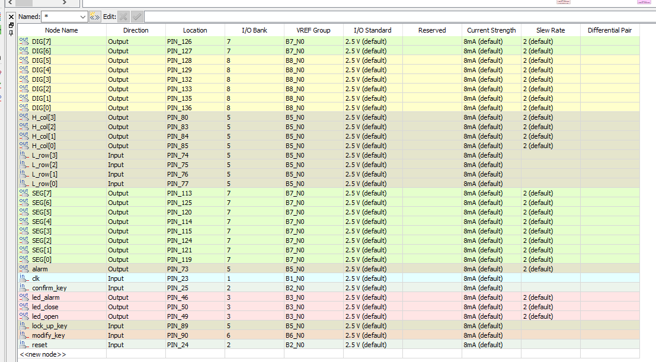Select node name DIG[6]

(x=41, y=51)
